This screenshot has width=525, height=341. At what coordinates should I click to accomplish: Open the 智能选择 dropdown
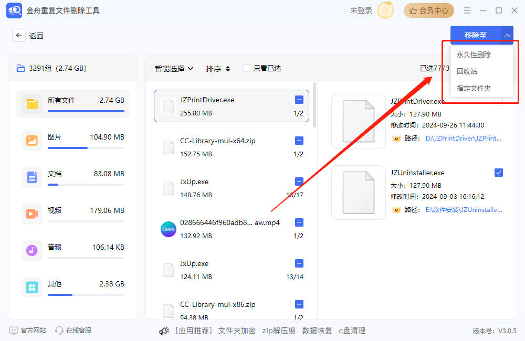[x=174, y=69]
